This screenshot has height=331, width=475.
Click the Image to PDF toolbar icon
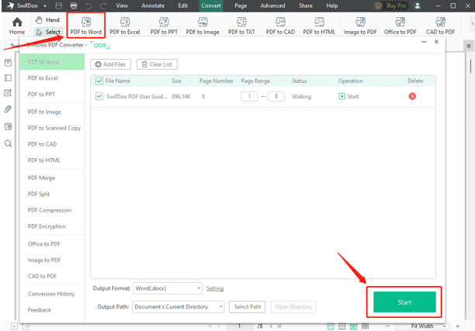tap(359, 22)
